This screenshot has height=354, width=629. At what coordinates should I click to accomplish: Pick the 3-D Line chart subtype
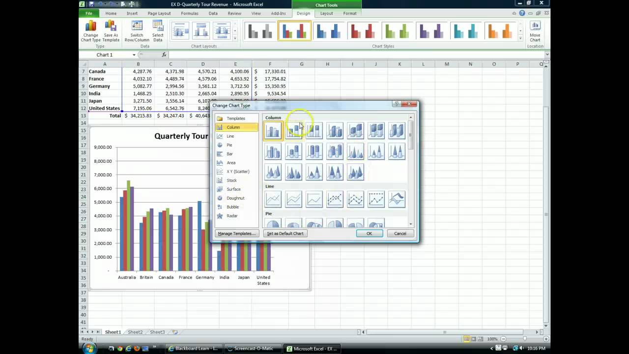click(397, 199)
